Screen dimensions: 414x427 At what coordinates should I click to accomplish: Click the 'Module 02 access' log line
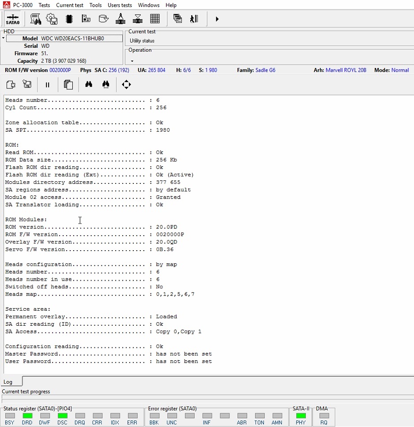pos(93,197)
